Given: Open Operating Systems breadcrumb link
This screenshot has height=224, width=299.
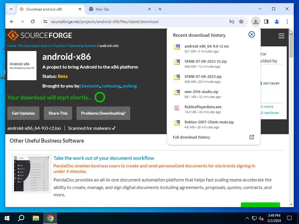Looking at the screenshot, I should [82, 46].
